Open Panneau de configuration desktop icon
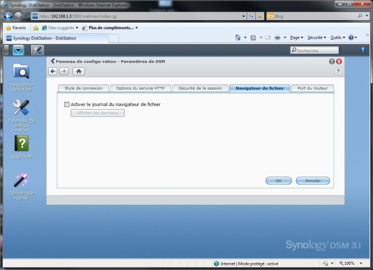 point(21,108)
